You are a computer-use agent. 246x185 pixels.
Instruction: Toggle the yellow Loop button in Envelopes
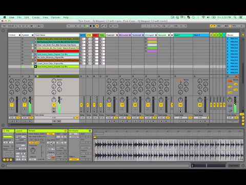pos(74,159)
